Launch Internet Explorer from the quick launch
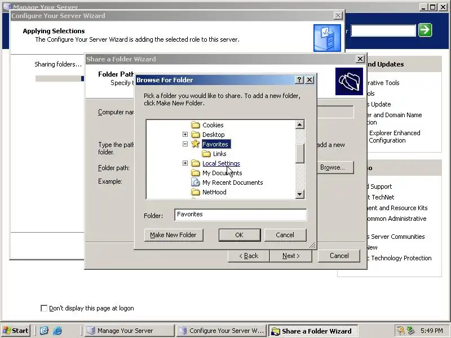The width and height of the screenshot is (451, 338). point(58,331)
